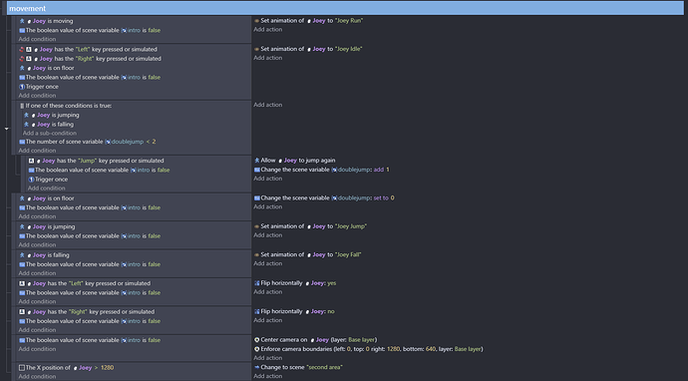Click the "right: 1280" camera boundary value
This screenshot has width=688, height=381.
(x=393, y=349)
